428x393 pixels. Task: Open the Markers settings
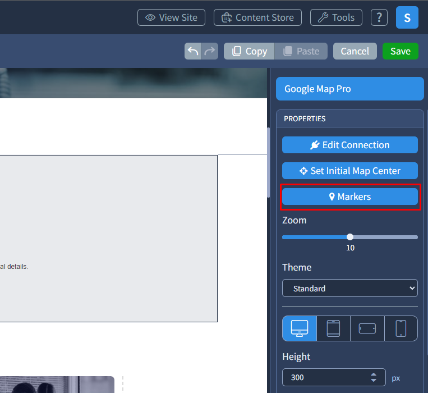click(349, 196)
